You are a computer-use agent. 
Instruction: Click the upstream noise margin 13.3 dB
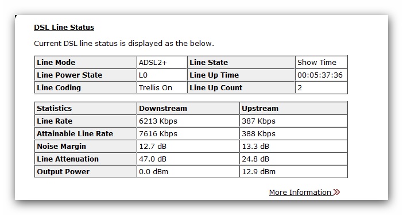pos(255,146)
